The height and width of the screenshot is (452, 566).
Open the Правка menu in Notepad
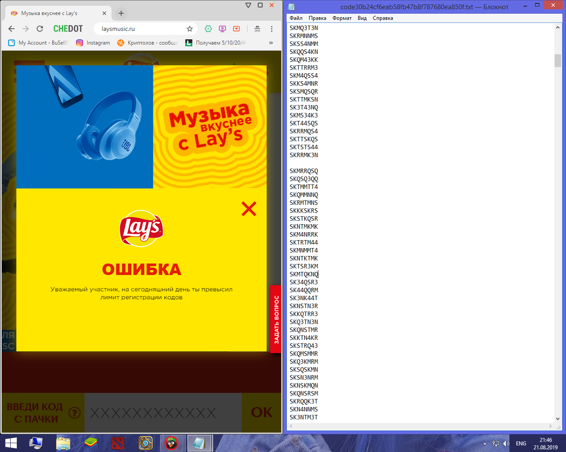click(x=317, y=18)
